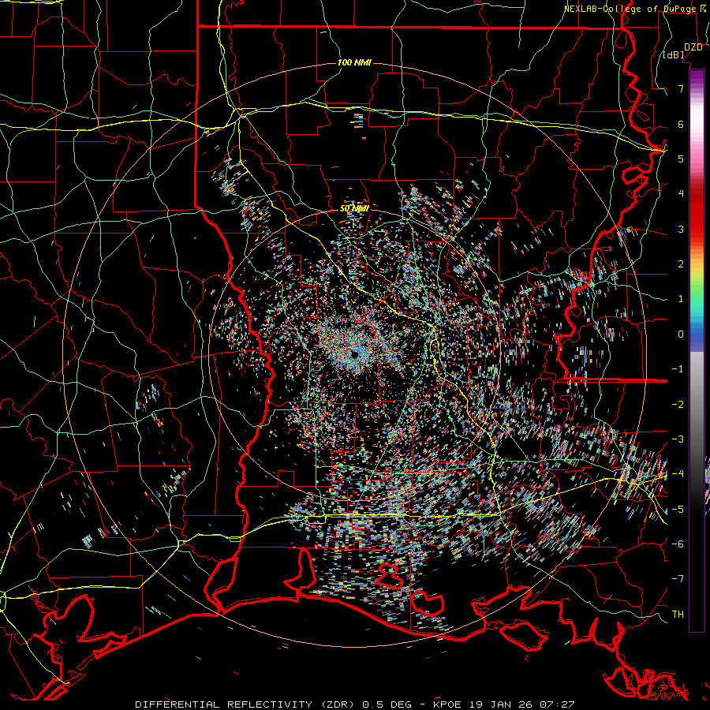This screenshot has width=710, height=710.
Task: Click the 1 dB value on the scale
Action: (x=681, y=299)
